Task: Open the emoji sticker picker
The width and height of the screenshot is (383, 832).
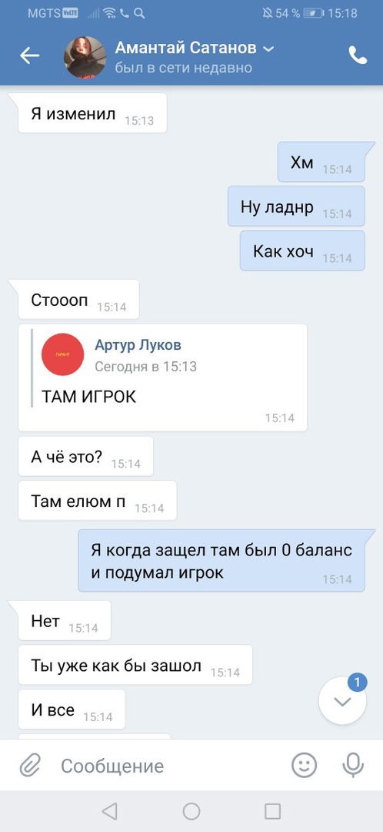Action: [x=305, y=765]
